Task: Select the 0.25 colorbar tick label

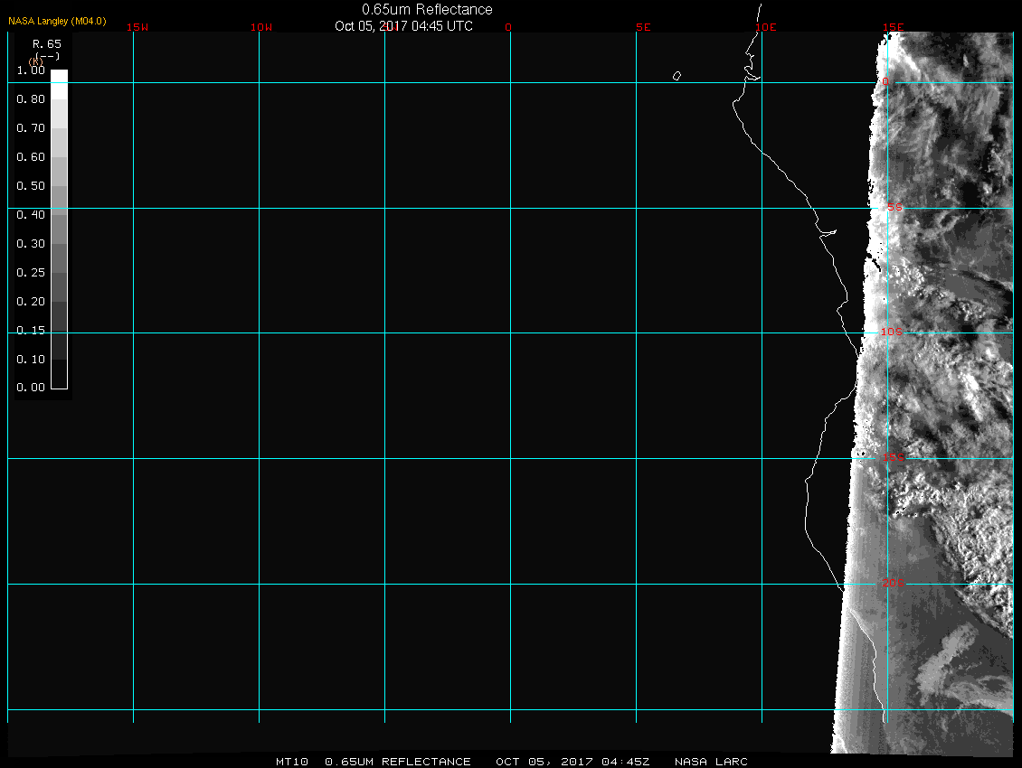Action: [x=31, y=273]
